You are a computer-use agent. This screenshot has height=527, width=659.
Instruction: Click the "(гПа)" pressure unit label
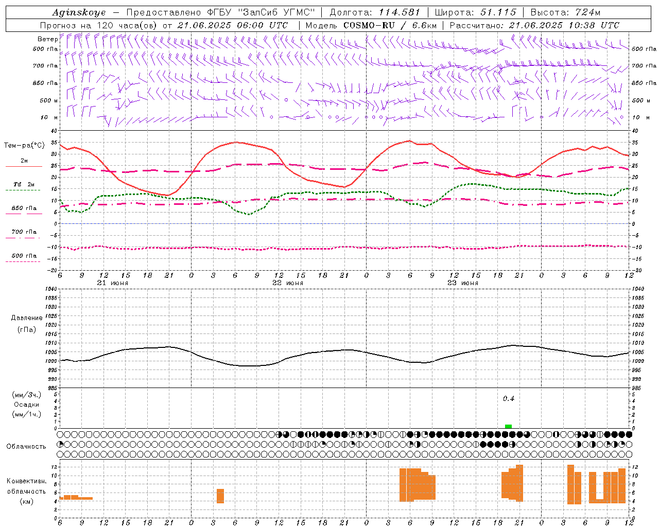coord(27,329)
